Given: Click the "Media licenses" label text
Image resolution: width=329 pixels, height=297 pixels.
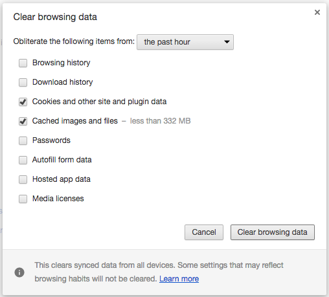Looking at the screenshot, I should point(58,199).
